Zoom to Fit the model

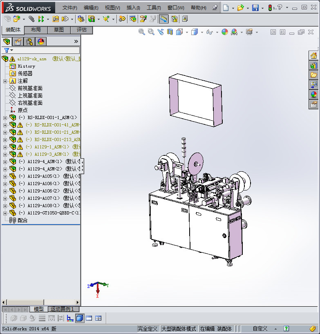tap(142, 32)
